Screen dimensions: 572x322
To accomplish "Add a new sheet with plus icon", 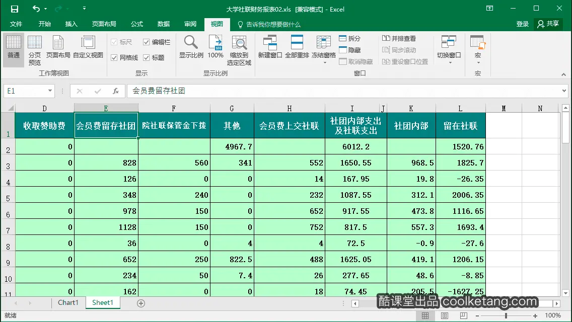I will tap(141, 303).
